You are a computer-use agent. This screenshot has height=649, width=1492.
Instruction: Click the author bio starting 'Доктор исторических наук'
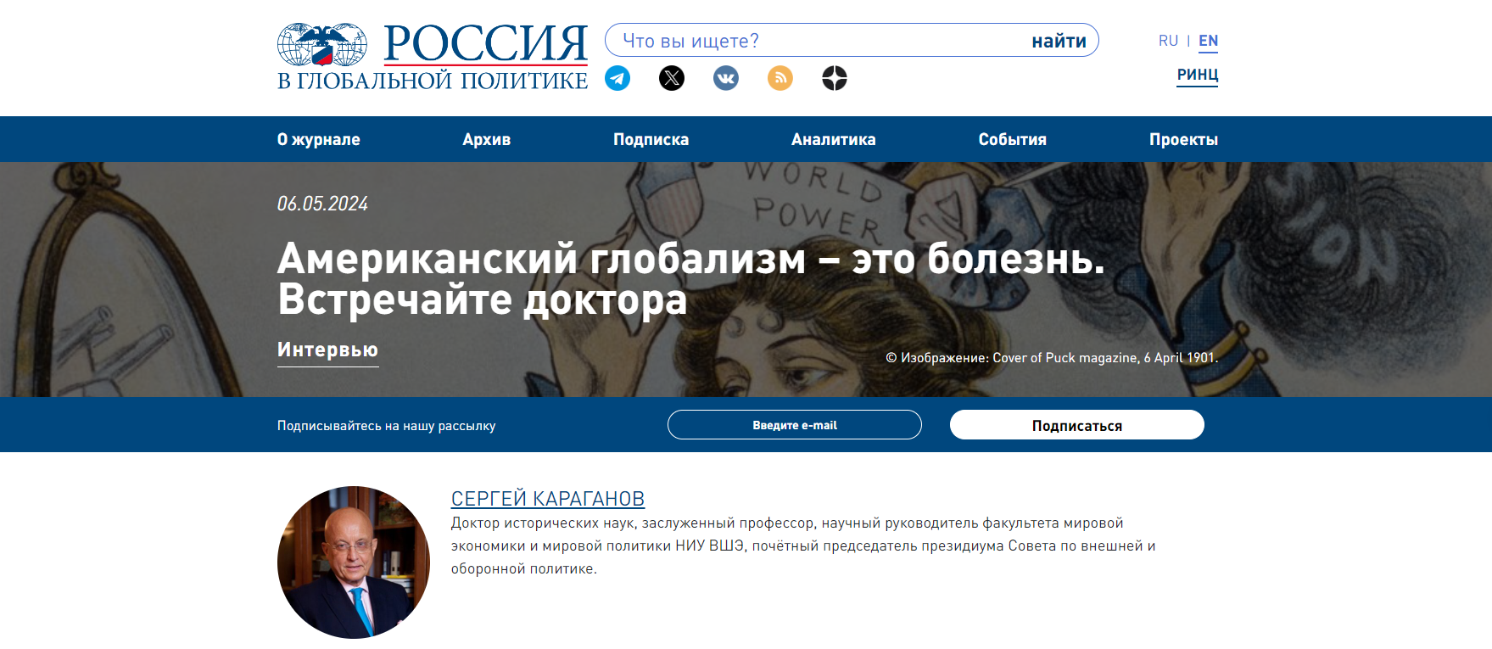[x=803, y=545]
